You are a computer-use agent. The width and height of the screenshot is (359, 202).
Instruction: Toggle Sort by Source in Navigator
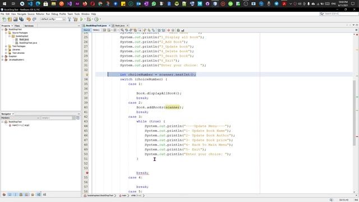[x=44, y=195]
